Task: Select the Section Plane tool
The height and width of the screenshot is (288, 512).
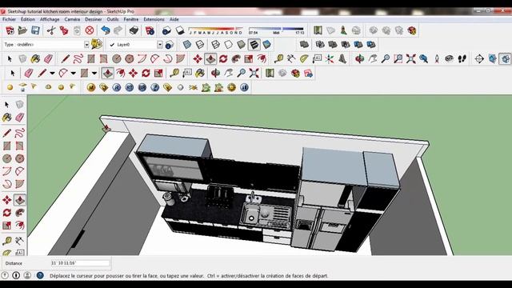Action: pos(479,58)
